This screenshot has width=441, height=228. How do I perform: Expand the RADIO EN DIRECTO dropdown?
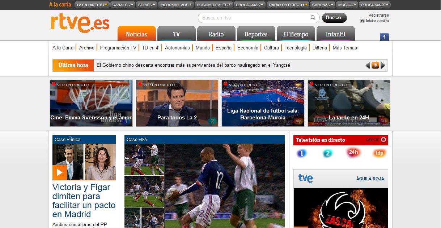(288, 5)
